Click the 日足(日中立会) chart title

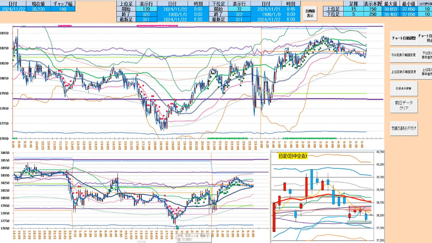click(292, 156)
